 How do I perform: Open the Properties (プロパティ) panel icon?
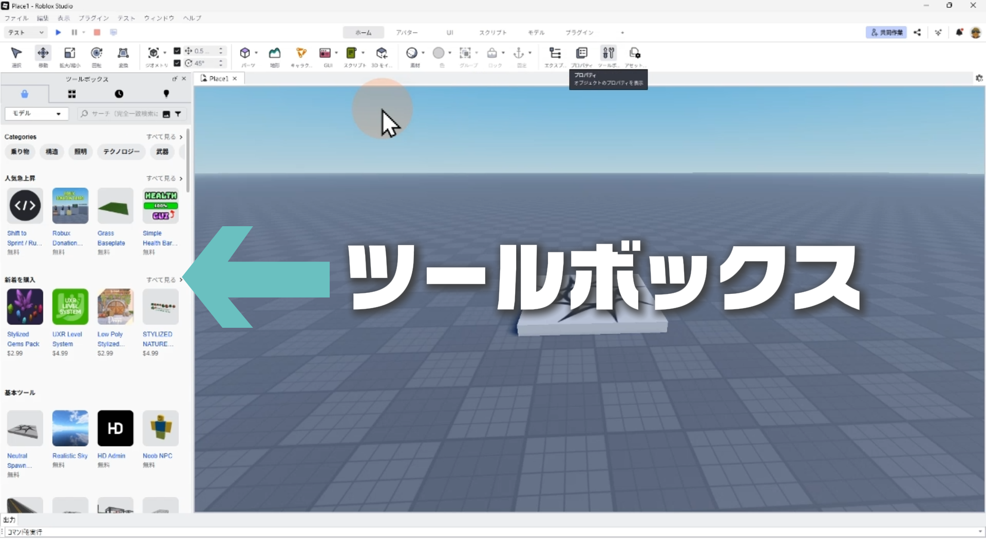582,53
